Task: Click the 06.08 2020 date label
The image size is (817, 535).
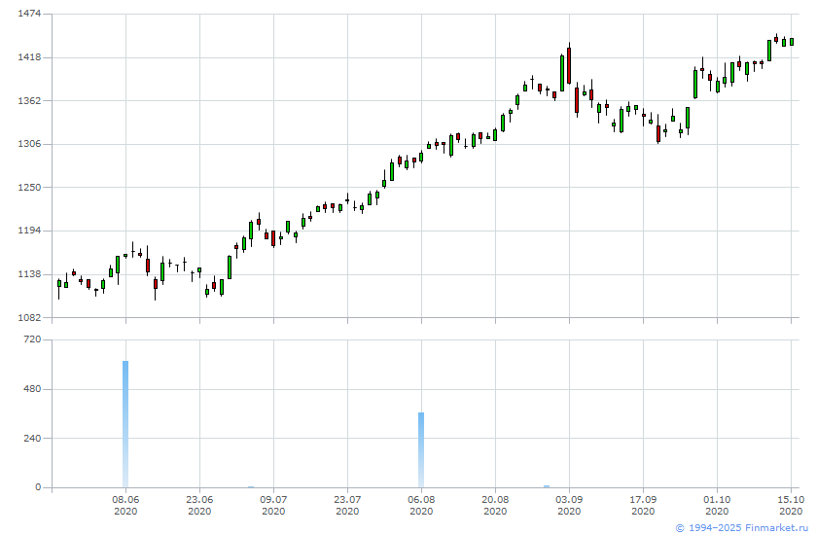Action: (x=421, y=505)
